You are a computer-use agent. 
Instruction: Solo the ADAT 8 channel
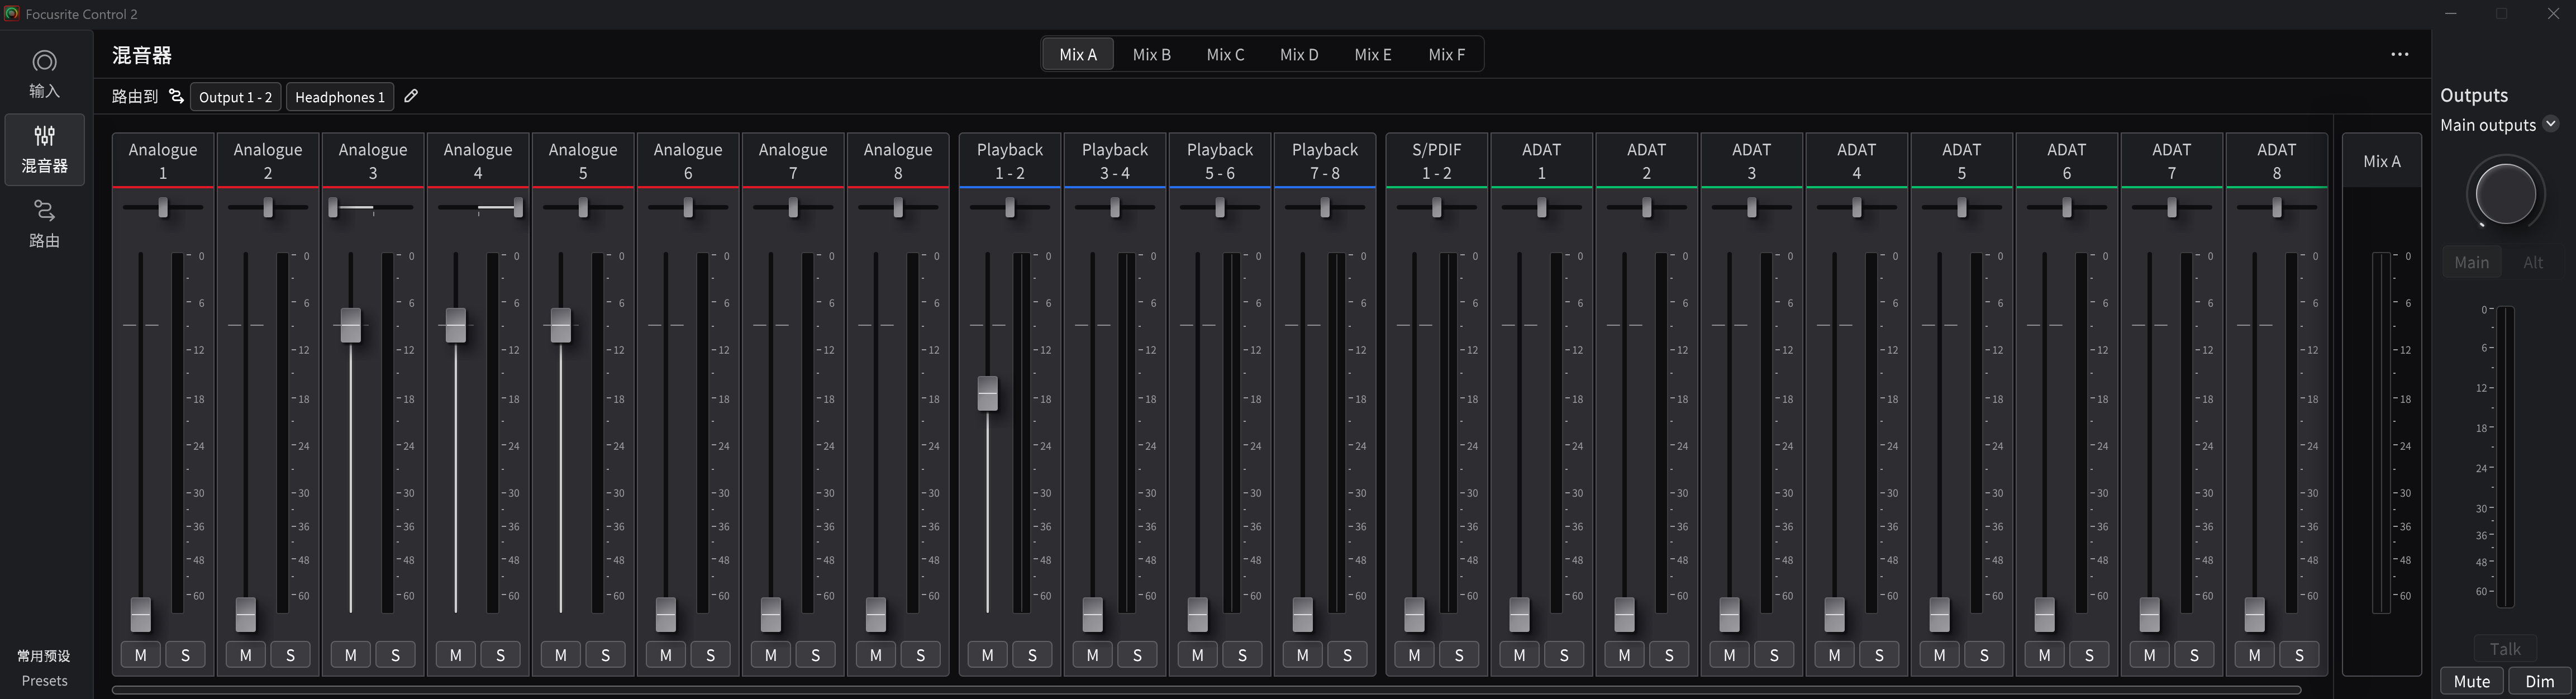tap(2299, 655)
